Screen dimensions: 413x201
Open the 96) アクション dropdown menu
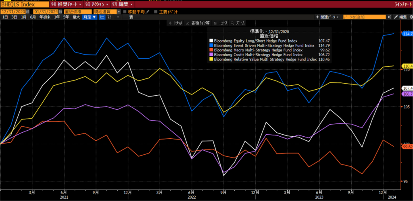tap(98, 4)
